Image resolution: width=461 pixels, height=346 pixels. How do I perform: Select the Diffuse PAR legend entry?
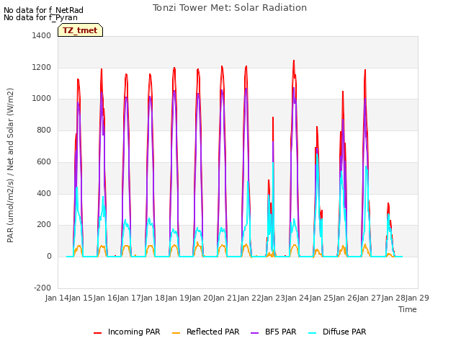[337, 332]
